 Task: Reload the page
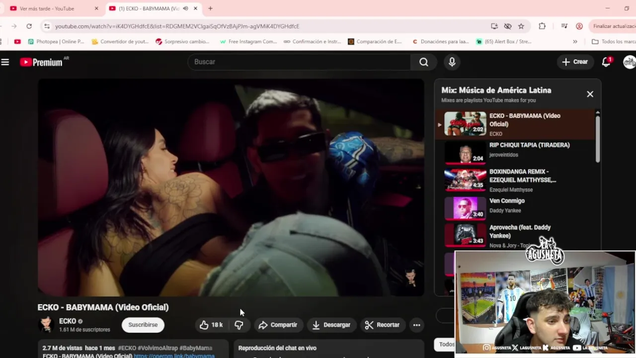(29, 26)
